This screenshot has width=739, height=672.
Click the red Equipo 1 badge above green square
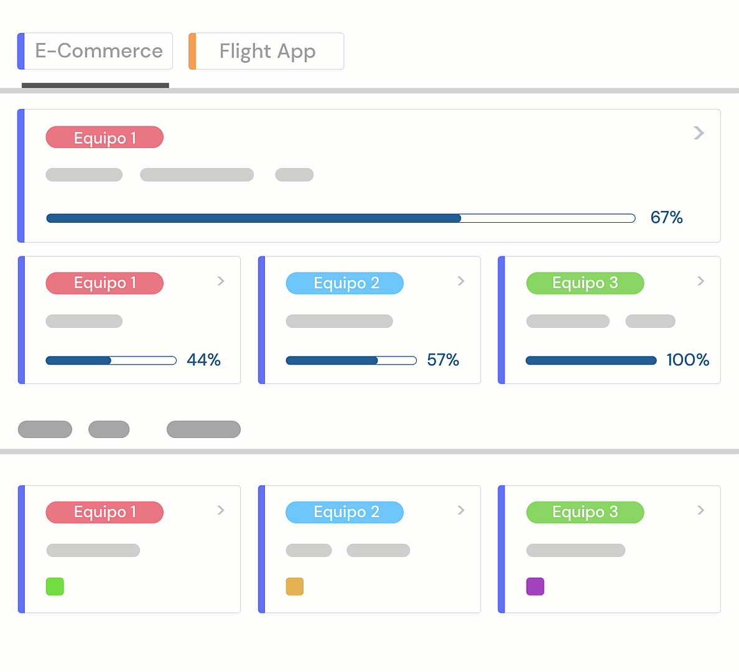tap(105, 512)
